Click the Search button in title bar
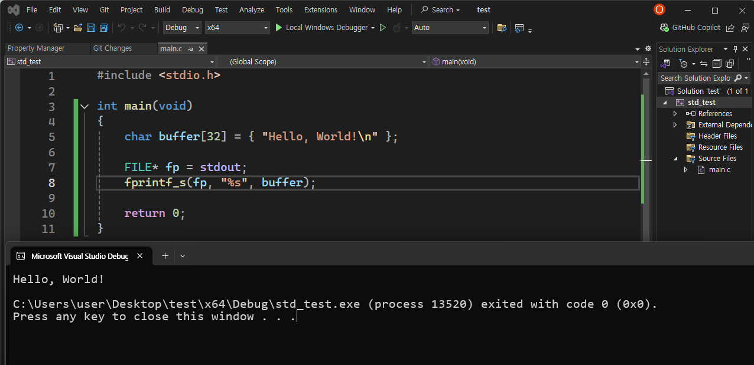754x365 pixels. (440, 10)
